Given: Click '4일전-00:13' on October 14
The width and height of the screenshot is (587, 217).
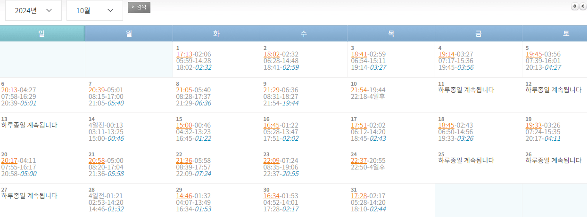Looking at the screenshot, I should [106, 126].
